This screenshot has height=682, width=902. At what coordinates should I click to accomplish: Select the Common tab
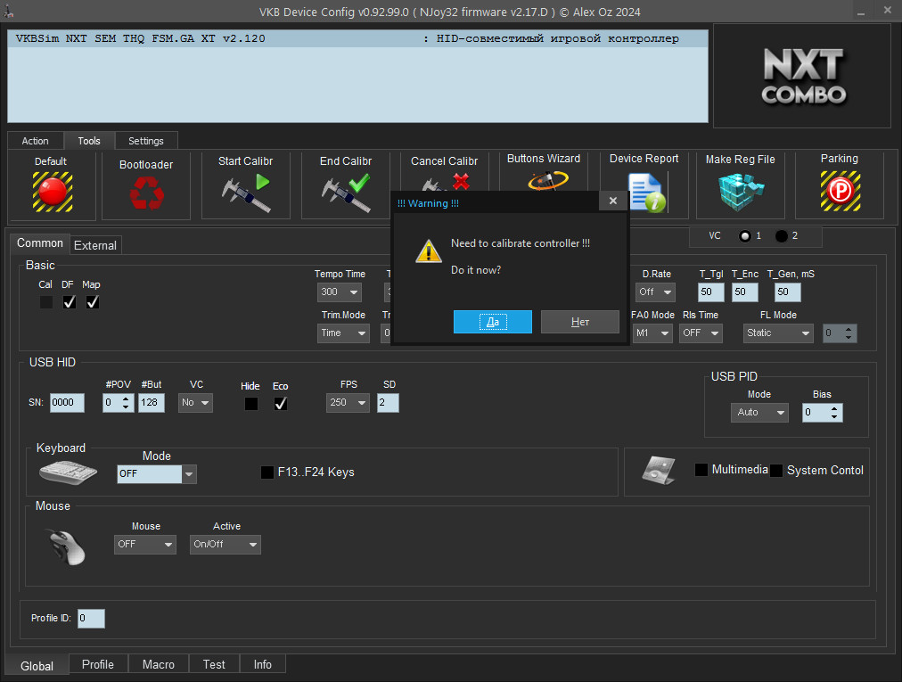[x=40, y=242]
